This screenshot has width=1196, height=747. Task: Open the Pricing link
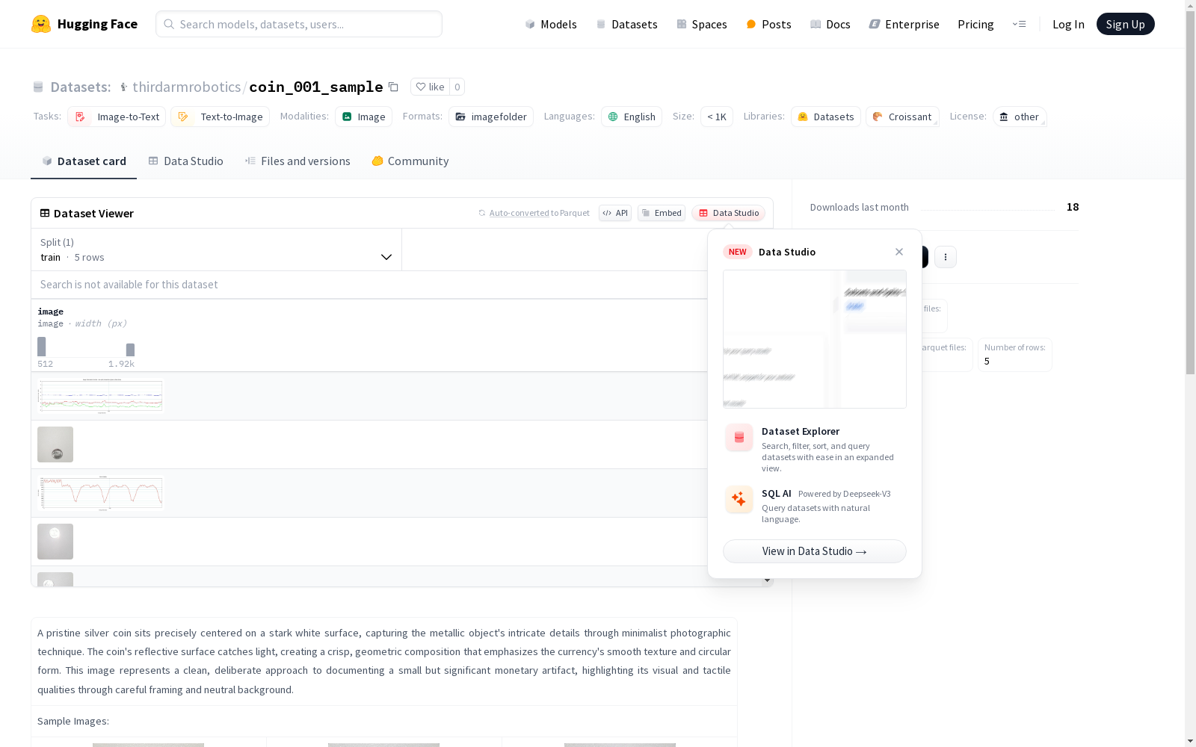[x=975, y=24]
